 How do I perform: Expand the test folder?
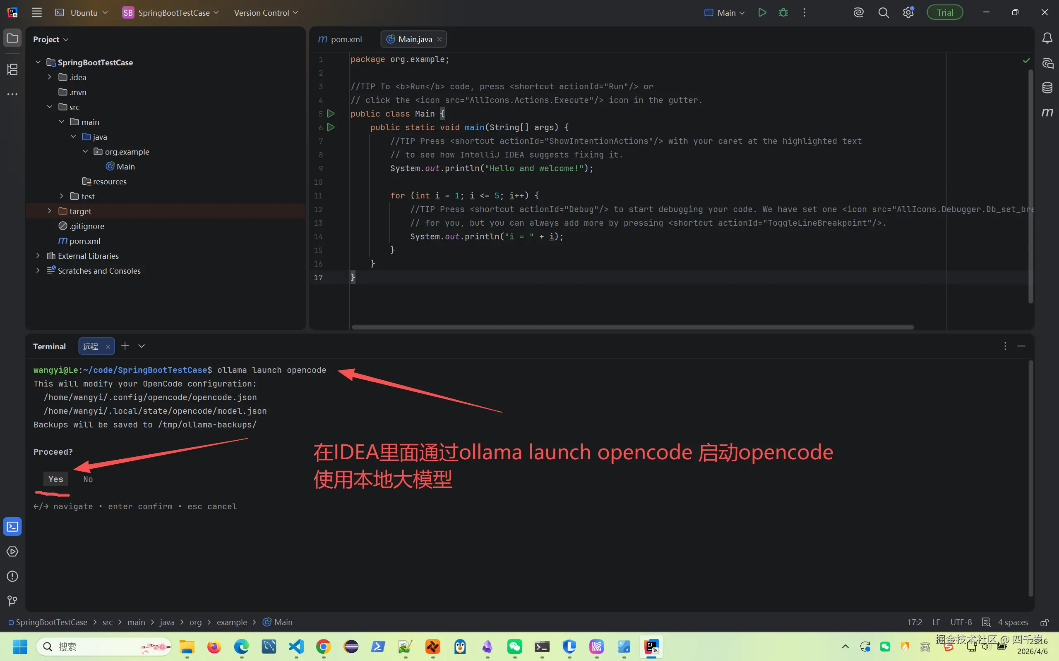pyautogui.click(x=61, y=196)
